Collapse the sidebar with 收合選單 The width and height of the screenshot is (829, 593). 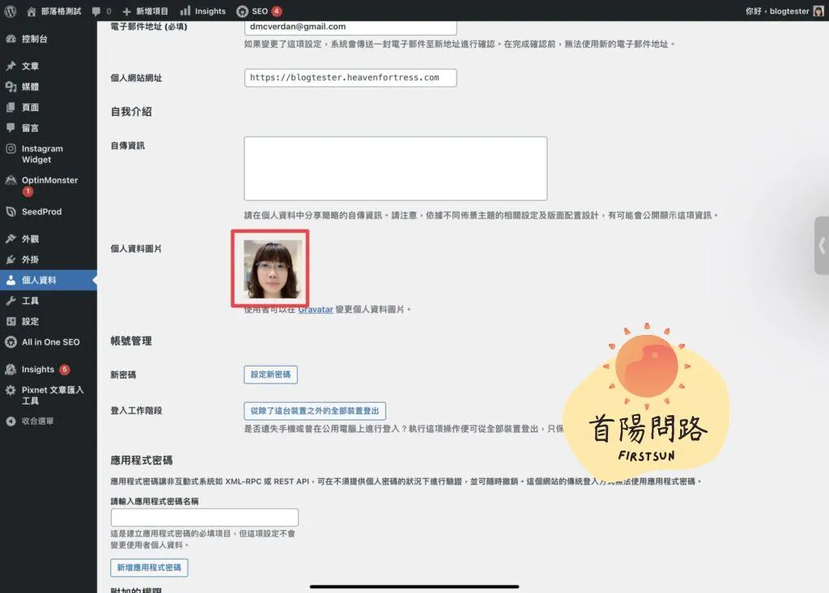(x=37, y=421)
